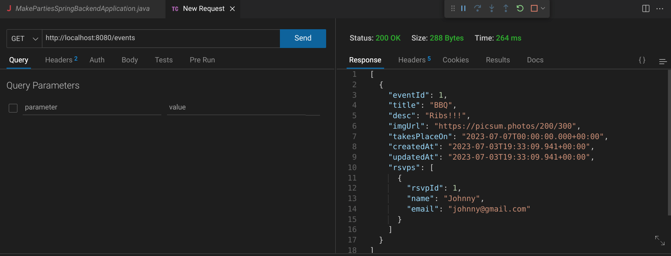Viewport: 671px width, 256px height.
Task: Click the "Time: 264 ms" text
Action: (498, 38)
